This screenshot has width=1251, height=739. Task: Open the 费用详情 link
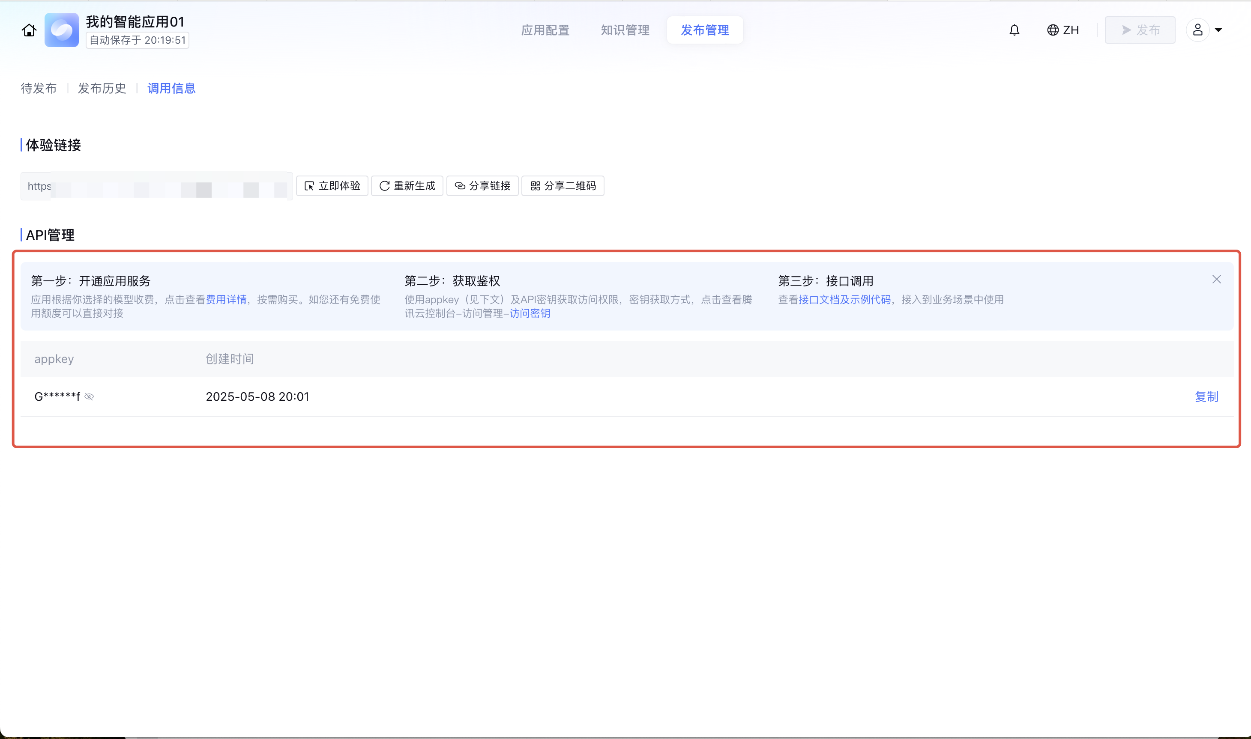pos(226,300)
